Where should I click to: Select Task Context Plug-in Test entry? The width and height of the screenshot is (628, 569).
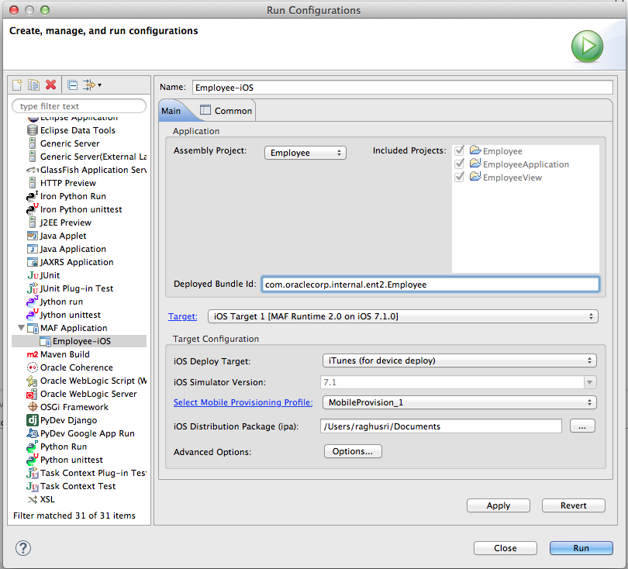coord(93,473)
